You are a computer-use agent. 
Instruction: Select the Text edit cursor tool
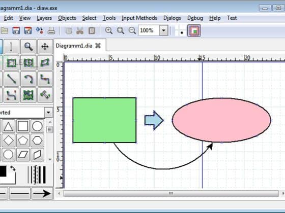11,47
